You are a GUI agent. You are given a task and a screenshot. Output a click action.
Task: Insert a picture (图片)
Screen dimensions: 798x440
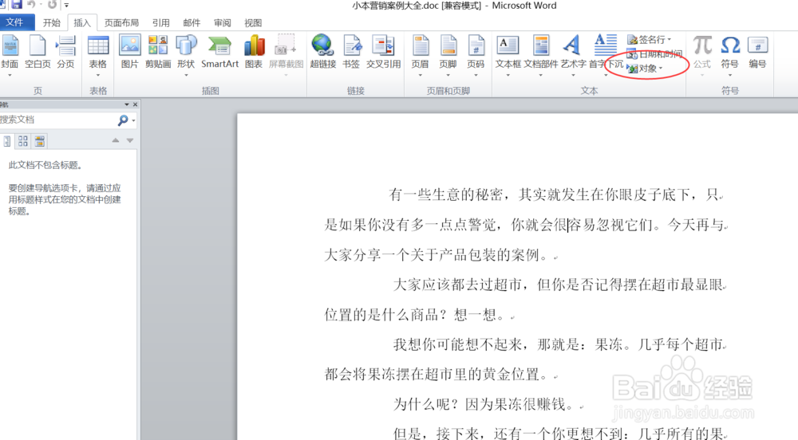point(130,53)
